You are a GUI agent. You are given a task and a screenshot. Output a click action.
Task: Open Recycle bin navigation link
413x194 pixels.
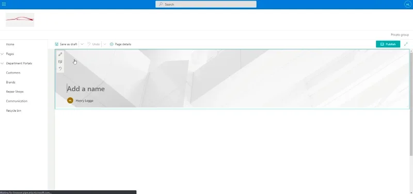(x=13, y=111)
